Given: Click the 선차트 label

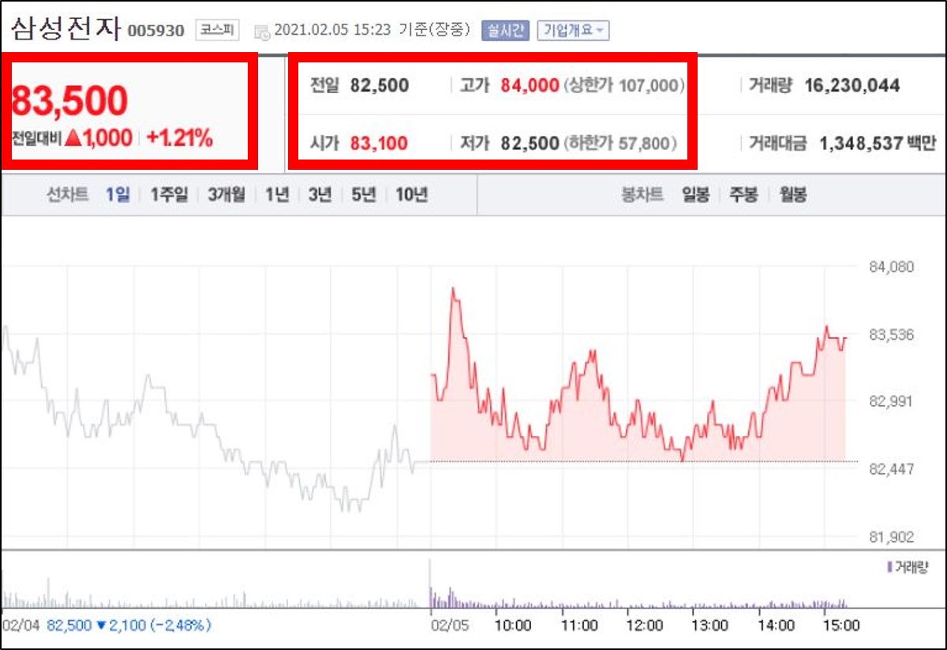Looking at the screenshot, I should coord(67,195).
